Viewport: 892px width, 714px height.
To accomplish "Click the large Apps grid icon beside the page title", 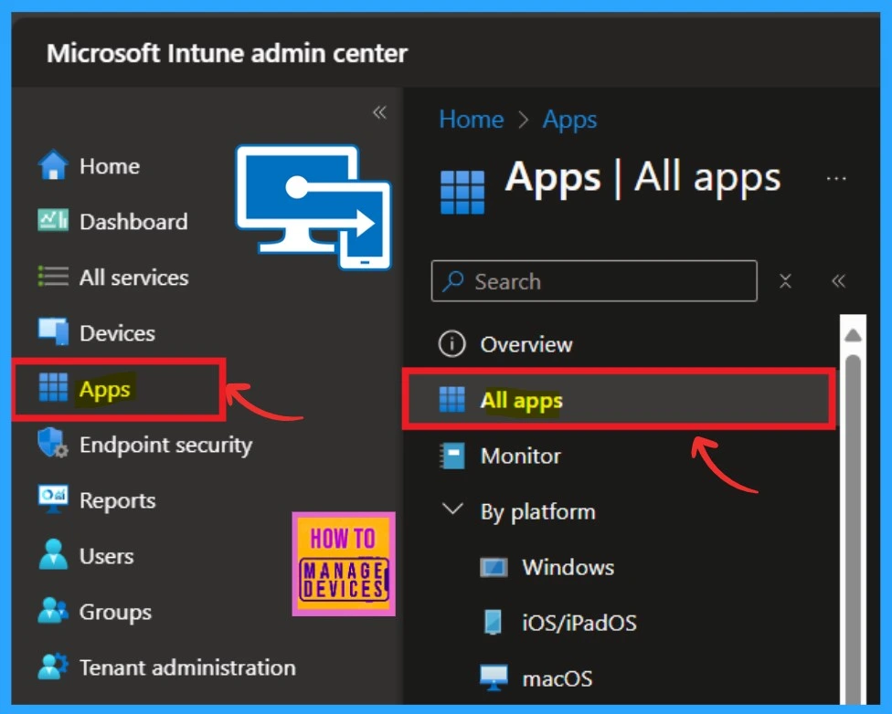I will click(x=462, y=192).
